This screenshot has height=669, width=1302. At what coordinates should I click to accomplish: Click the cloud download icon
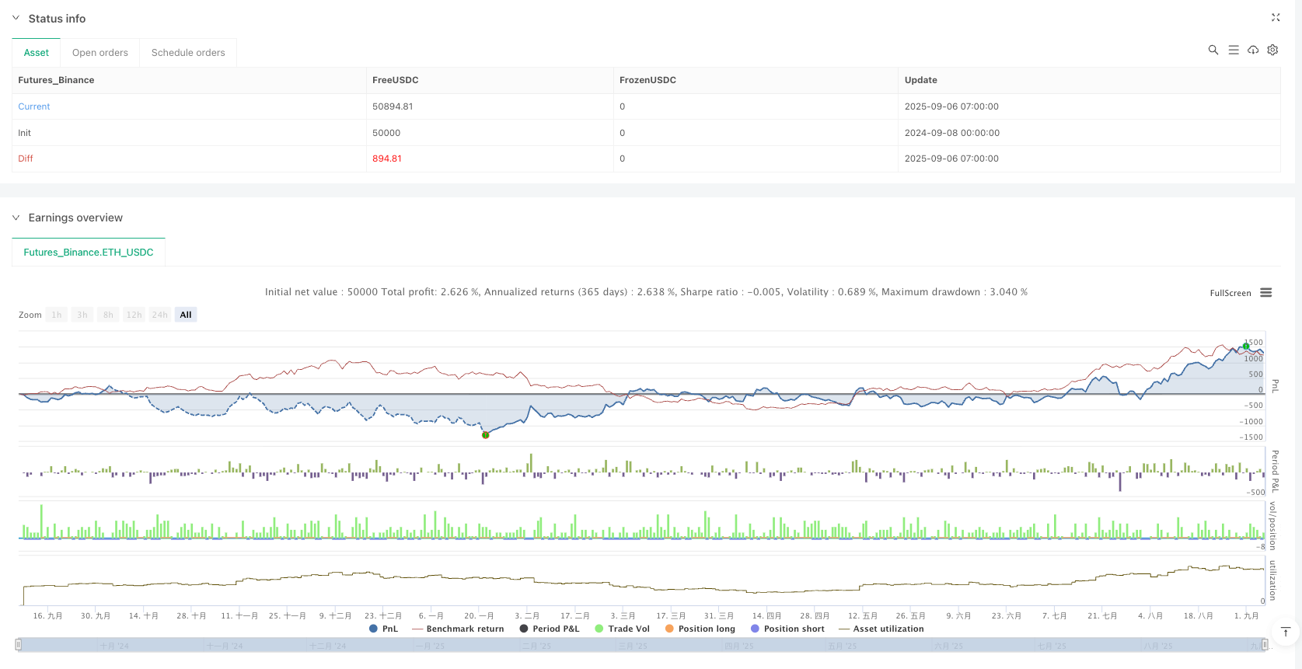pyautogui.click(x=1253, y=50)
